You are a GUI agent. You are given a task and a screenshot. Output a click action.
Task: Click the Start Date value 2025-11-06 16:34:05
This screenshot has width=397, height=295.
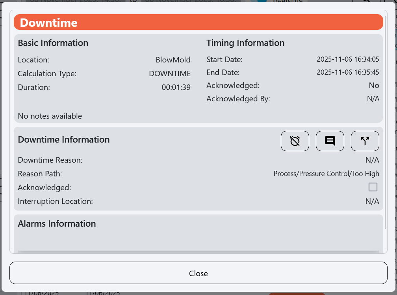click(x=348, y=59)
